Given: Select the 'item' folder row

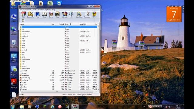Looking at the screenshot, I should click(59, 48).
